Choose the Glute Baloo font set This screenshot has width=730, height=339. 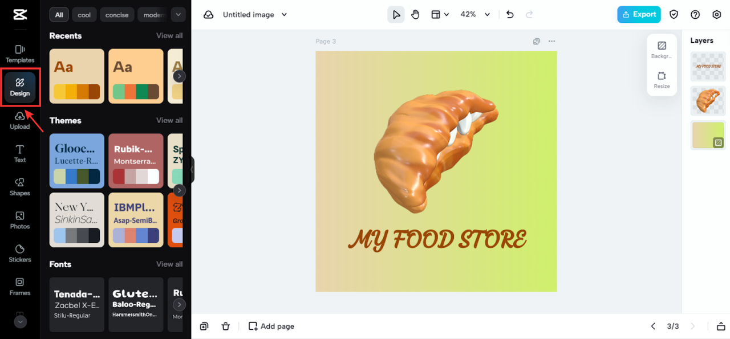(x=136, y=305)
